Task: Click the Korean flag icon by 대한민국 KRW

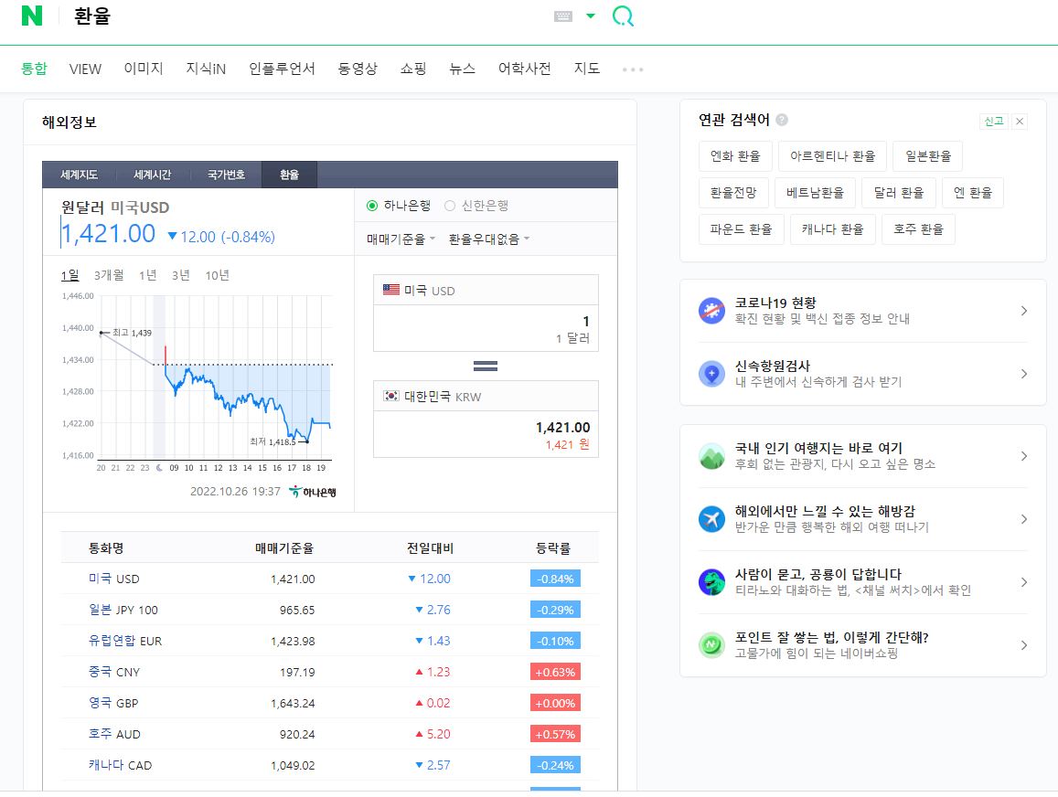Action: point(391,396)
